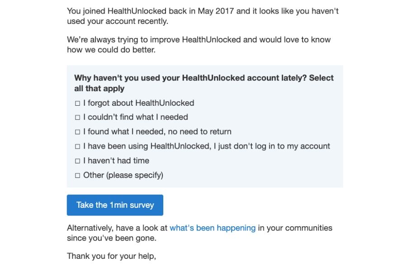The width and height of the screenshot is (407, 271).
Task: Select the label text "I forgot about HealthUnlocked"
Action: pyautogui.click(x=138, y=103)
